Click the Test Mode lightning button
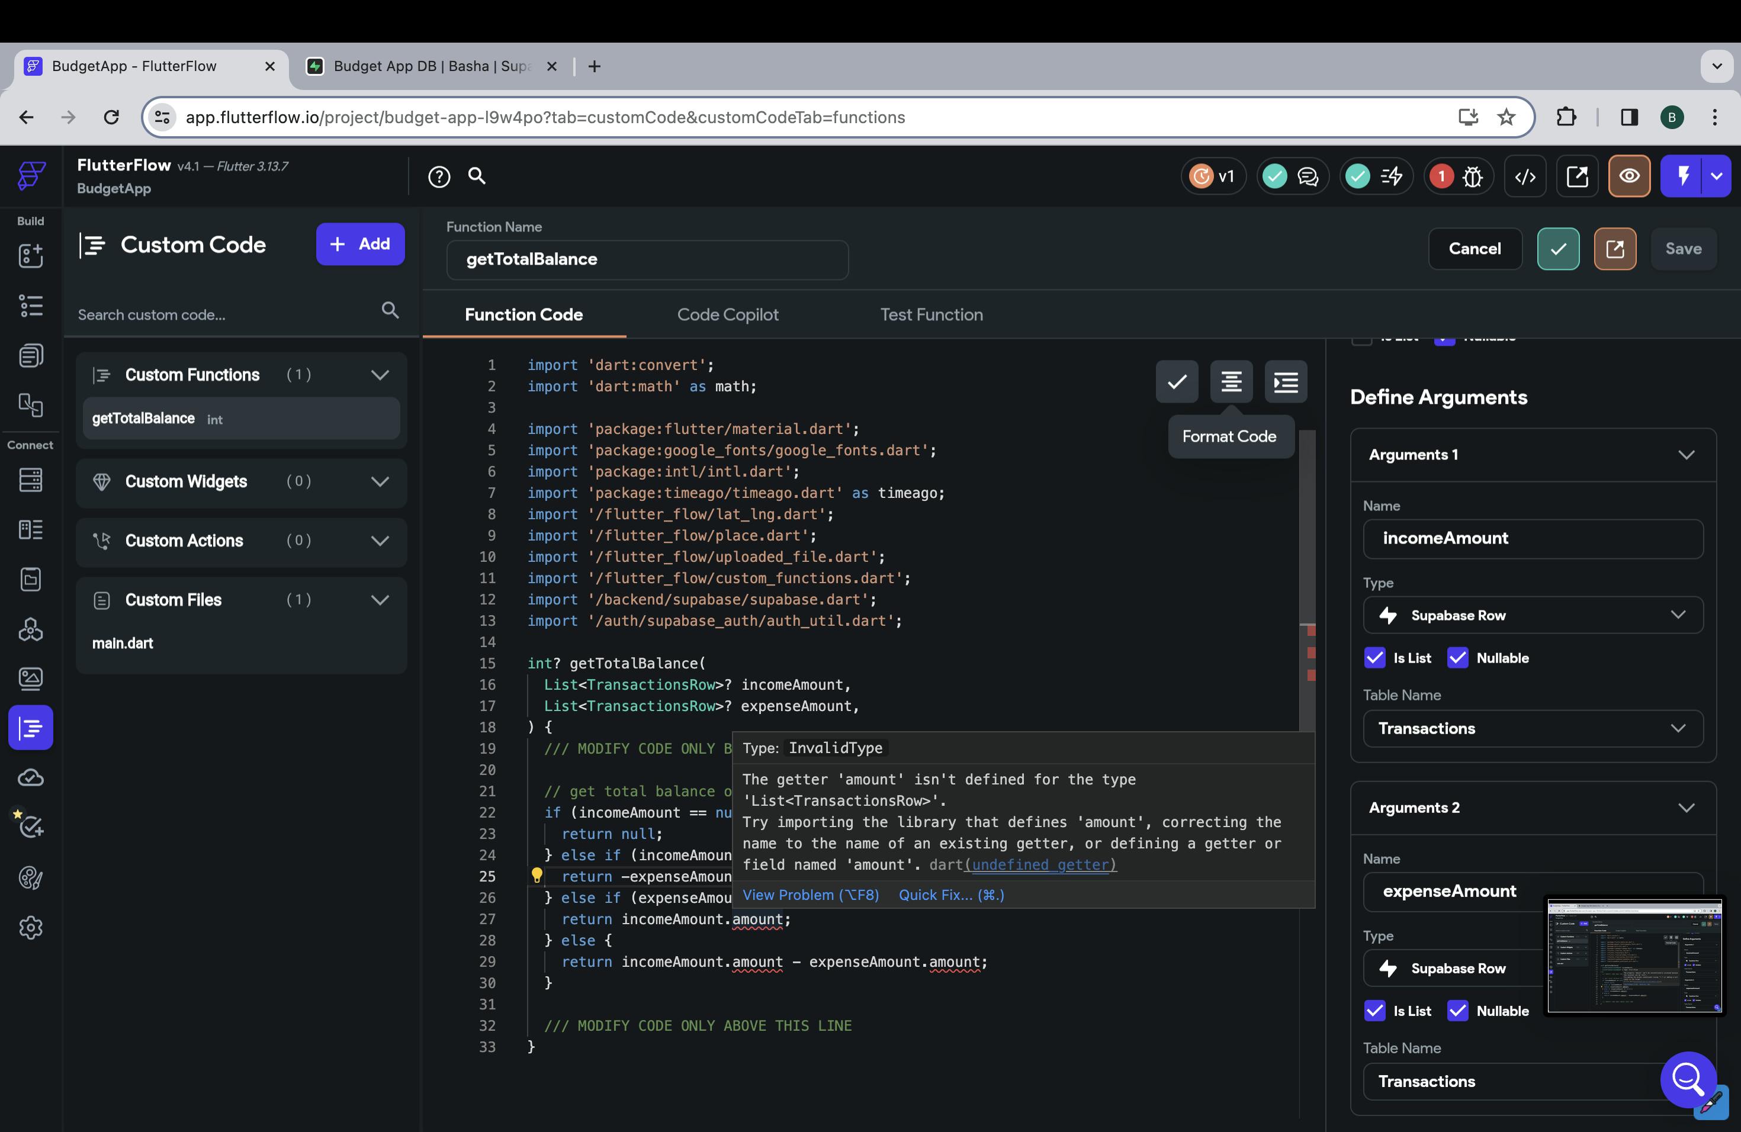 [x=1682, y=176]
